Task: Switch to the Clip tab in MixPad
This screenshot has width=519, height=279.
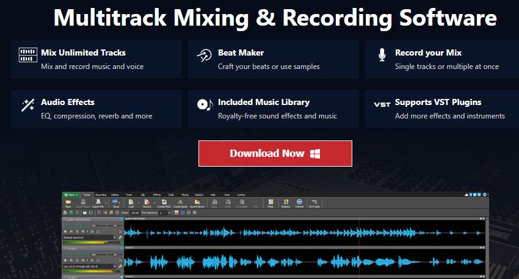Action: click(x=143, y=195)
